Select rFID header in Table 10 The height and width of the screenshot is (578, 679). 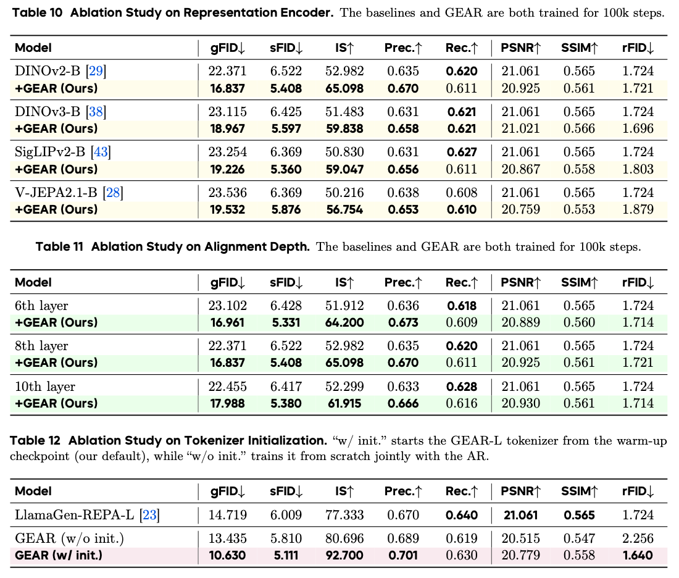click(638, 48)
